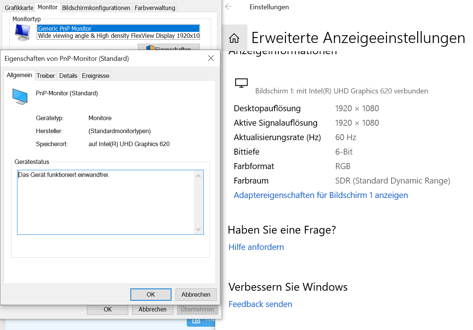Click the PnP-Monitor device icon
This screenshot has height=330, width=473.
point(20,96)
